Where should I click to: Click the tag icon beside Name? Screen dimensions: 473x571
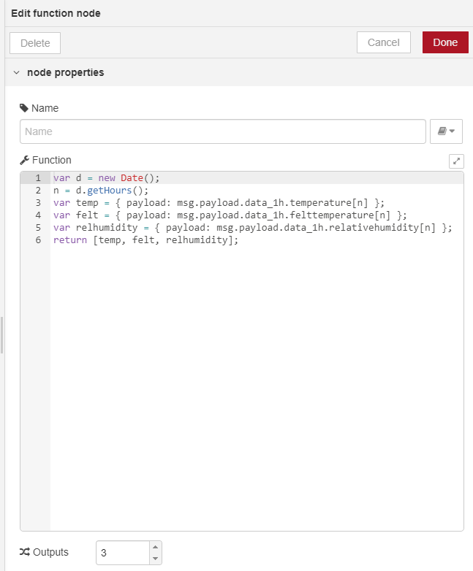[24, 108]
